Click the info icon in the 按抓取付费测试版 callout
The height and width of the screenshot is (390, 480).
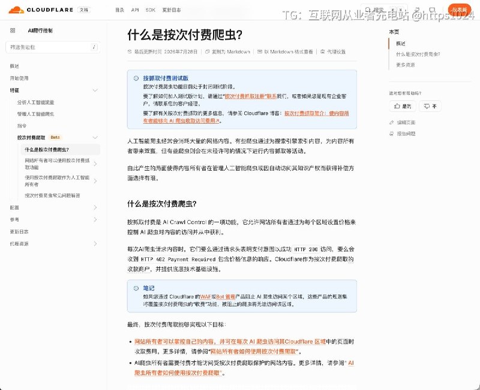pyautogui.click(x=136, y=78)
